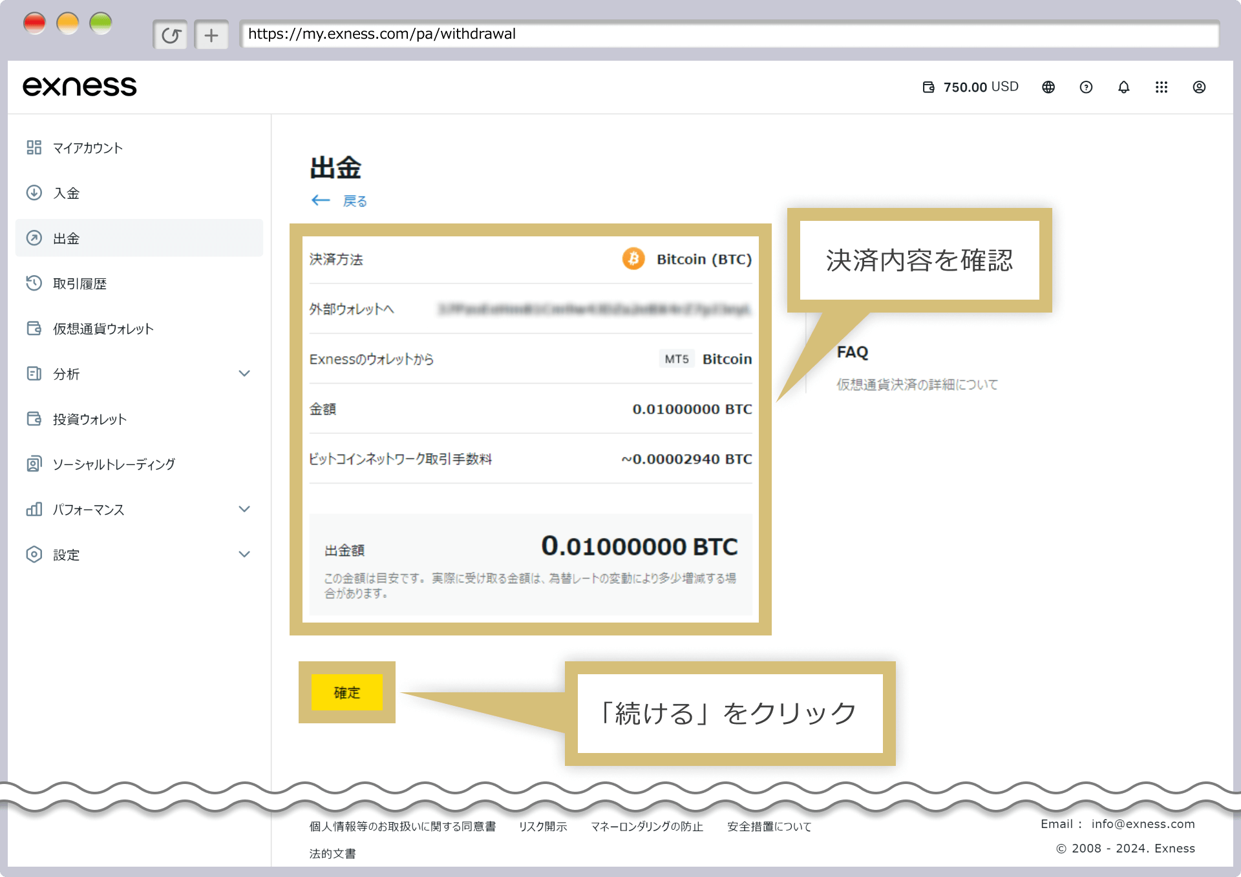The width and height of the screenshot is (1241, 877).
Task: Click the info@exness.com email link
Action: tap(1143, 824)
